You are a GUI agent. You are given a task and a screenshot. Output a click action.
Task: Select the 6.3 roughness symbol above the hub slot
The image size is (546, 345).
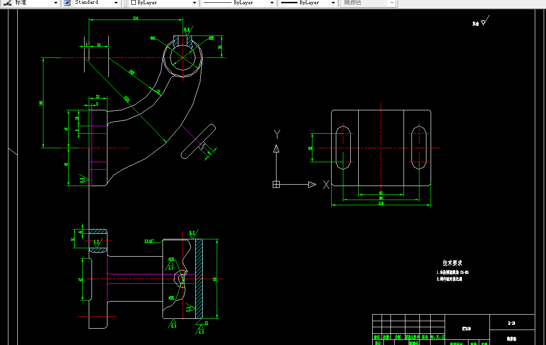coord(188,30)
